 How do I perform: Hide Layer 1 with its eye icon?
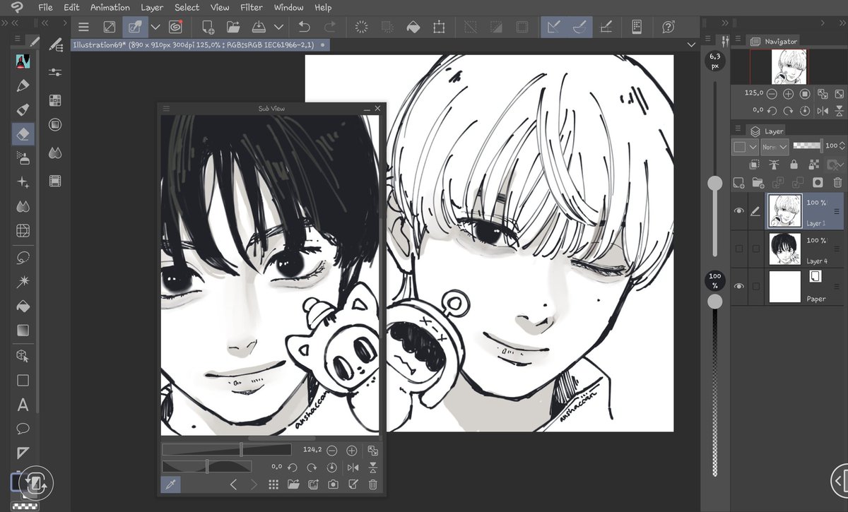click(739, 210)
